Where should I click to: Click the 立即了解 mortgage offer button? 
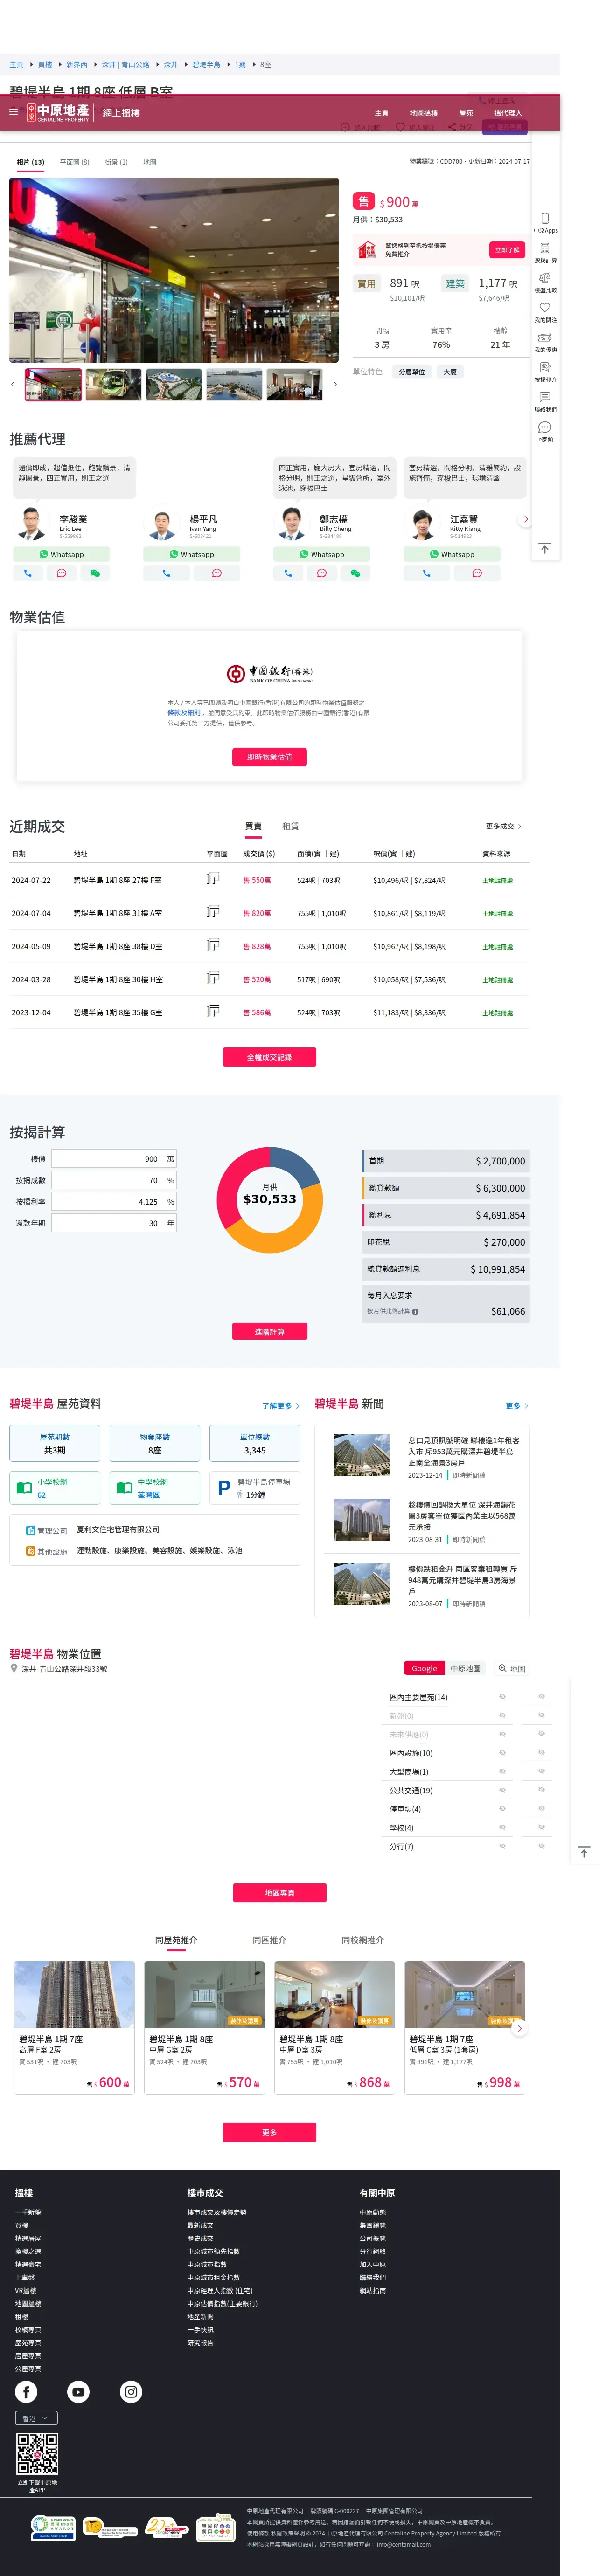507,249
